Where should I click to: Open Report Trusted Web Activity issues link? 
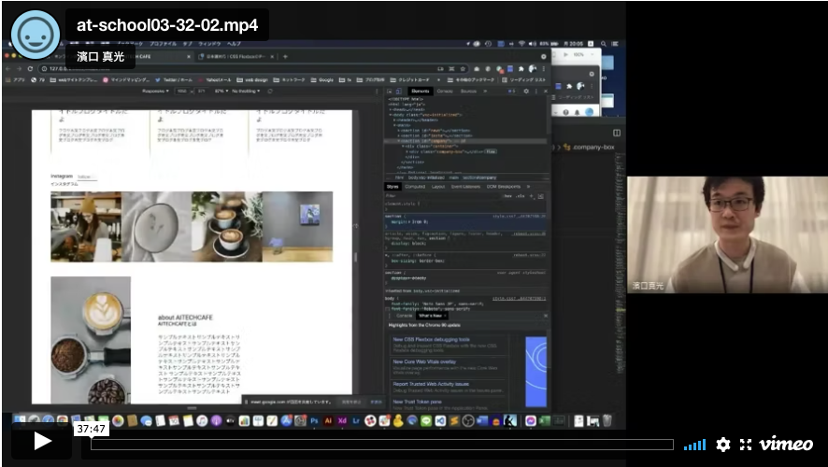coord(431,384)
